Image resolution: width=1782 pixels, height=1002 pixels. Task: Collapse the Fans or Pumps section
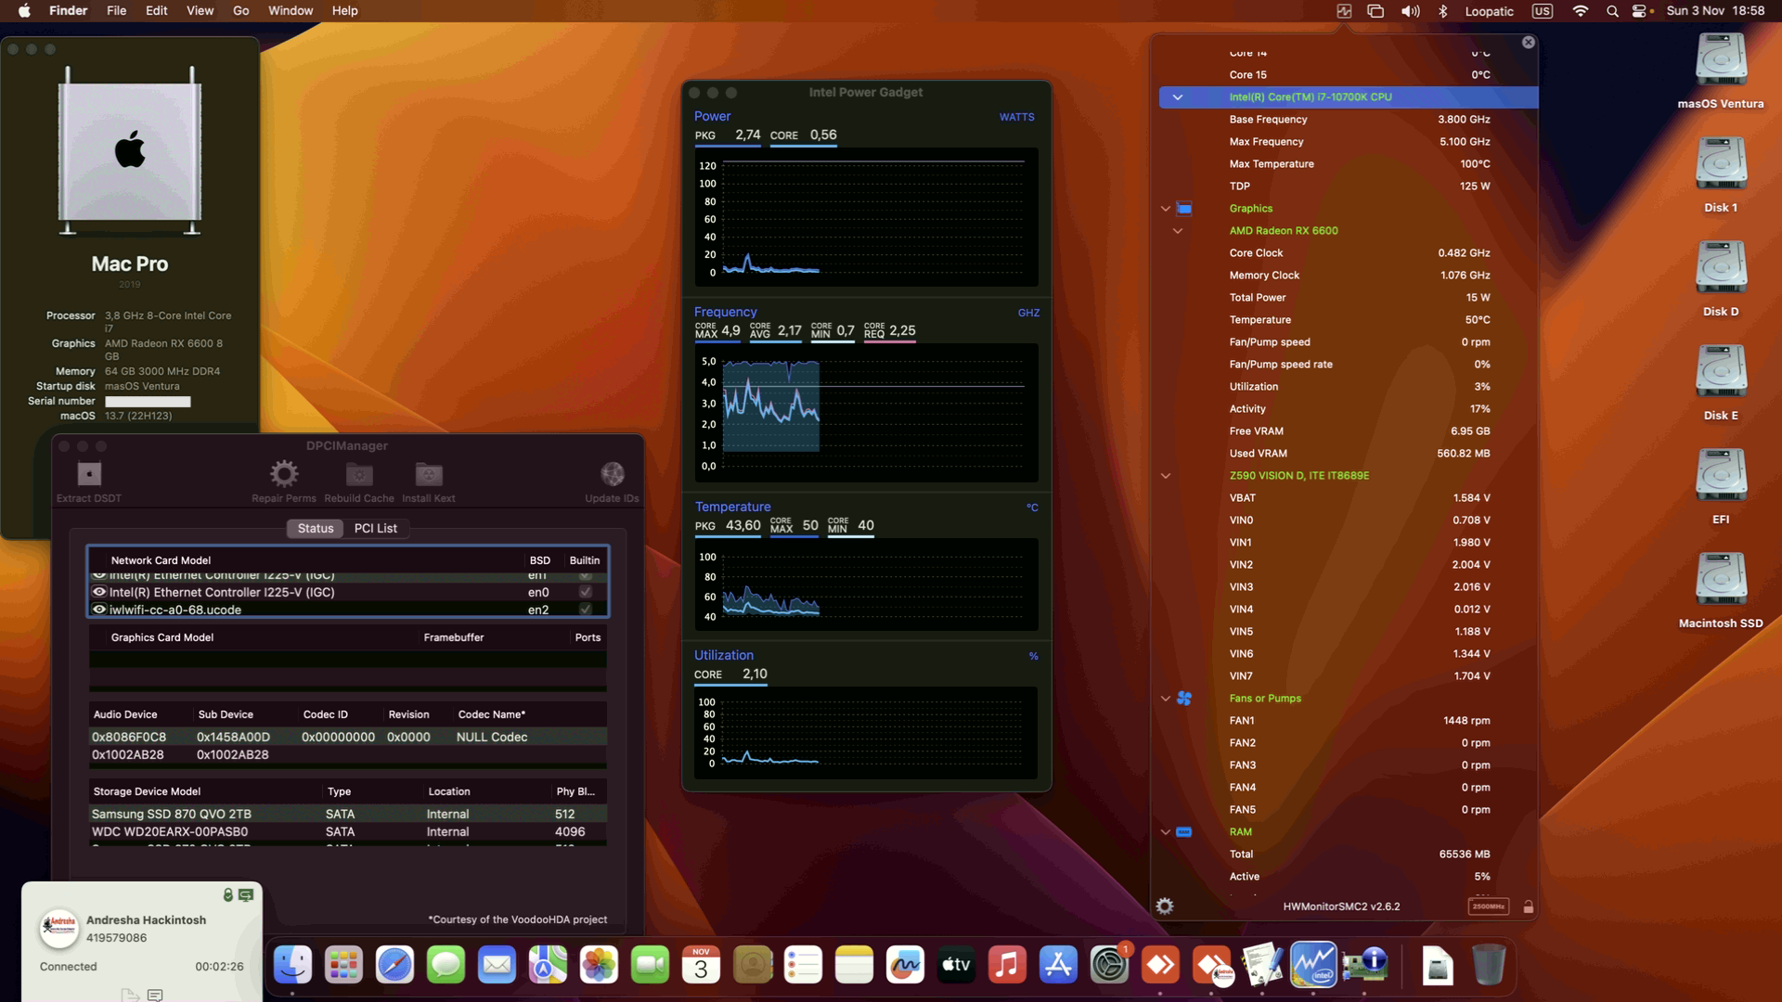(x=1166, y=698)
